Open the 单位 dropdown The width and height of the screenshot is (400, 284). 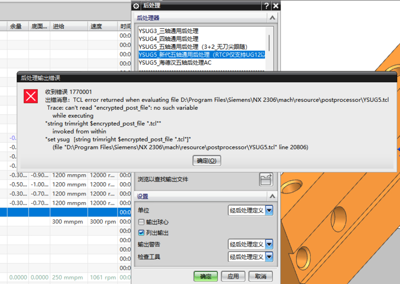[250, 211]
